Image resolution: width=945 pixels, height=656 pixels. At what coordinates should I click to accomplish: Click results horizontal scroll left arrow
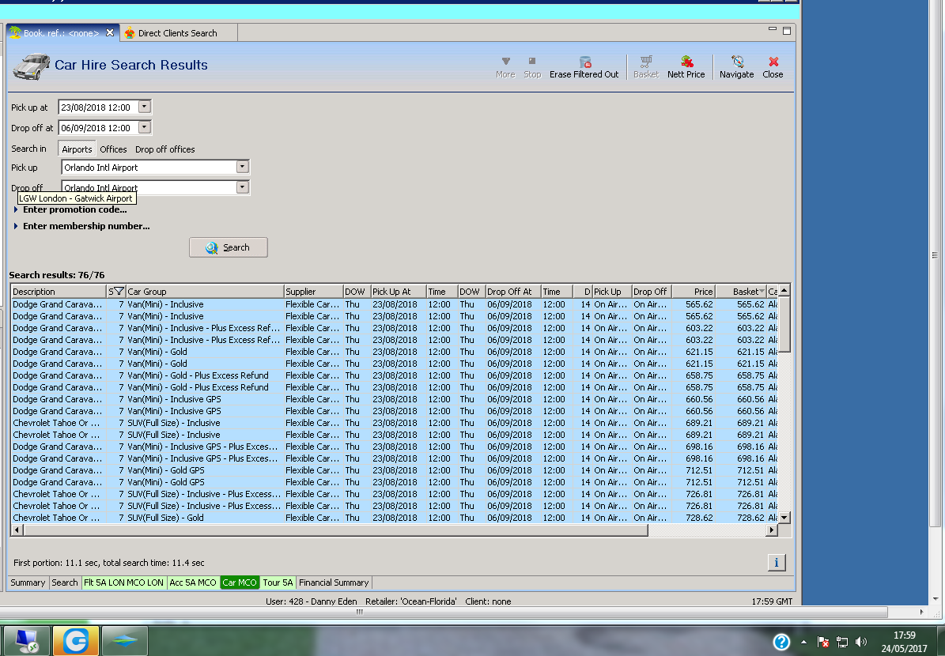(17, 530)
